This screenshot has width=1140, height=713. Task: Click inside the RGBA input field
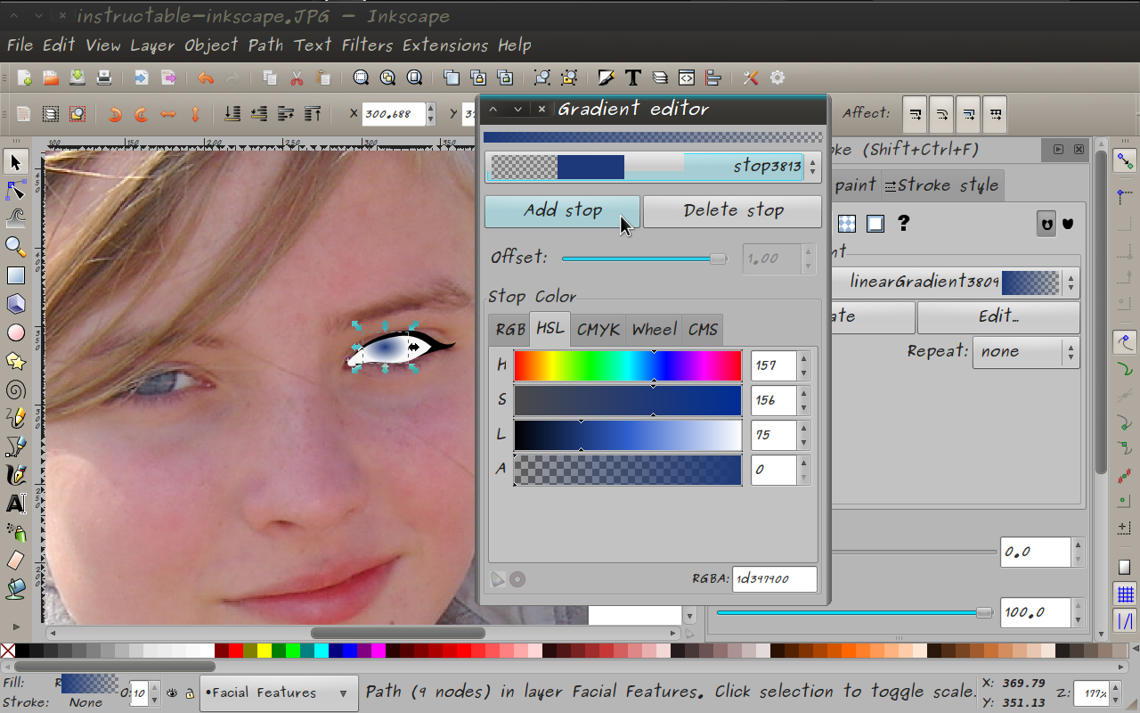click(x=774, y=578)
